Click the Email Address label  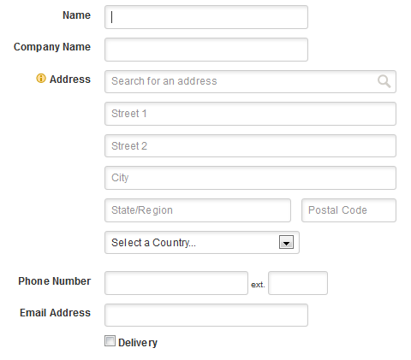coord(55,313)
